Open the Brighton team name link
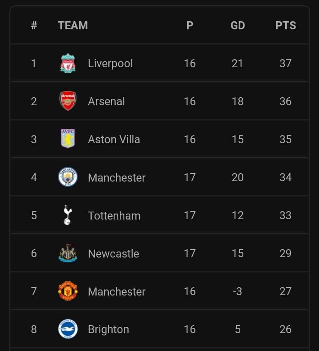Viewport: 319px width, 351px height. pos(108,329)
